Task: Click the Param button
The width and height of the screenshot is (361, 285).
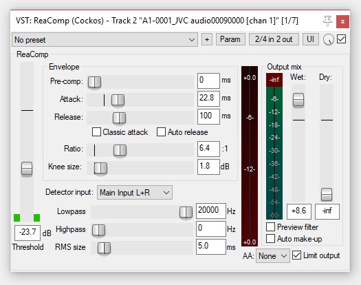Action: [x=230, y=39]
